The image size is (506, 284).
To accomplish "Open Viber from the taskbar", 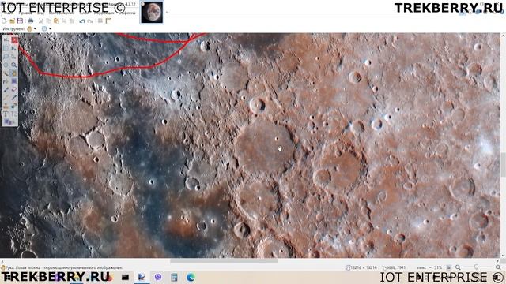I will click(158, 277).
